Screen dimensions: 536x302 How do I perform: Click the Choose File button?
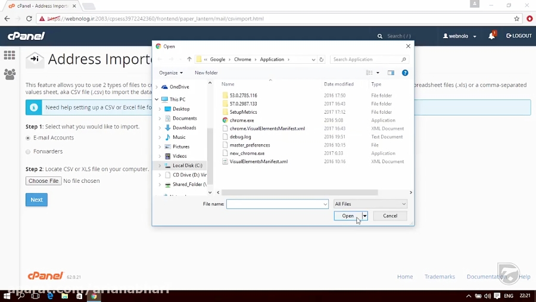tap(43, 180)
